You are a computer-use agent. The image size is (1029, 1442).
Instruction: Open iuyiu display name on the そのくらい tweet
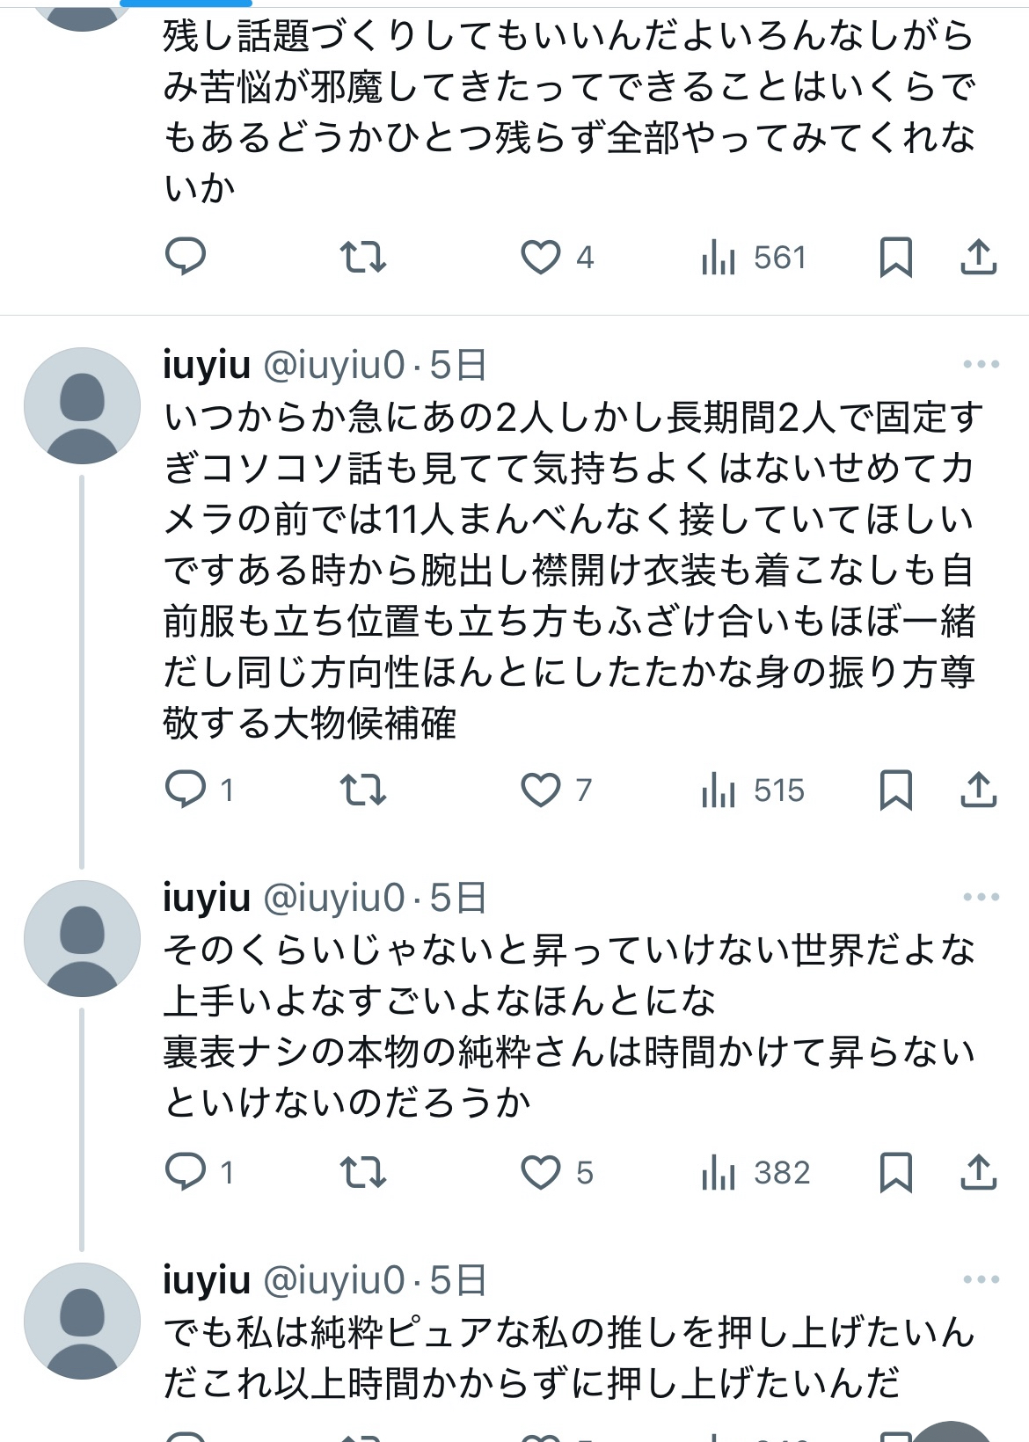click(x=207, y=898)
